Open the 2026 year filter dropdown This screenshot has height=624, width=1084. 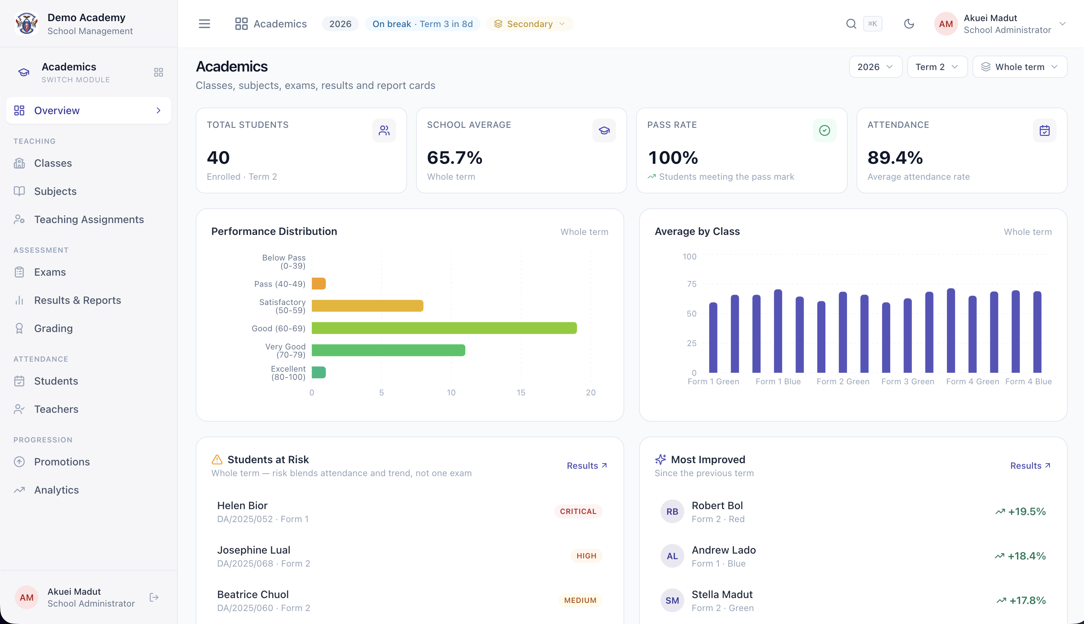click(875, 67)
